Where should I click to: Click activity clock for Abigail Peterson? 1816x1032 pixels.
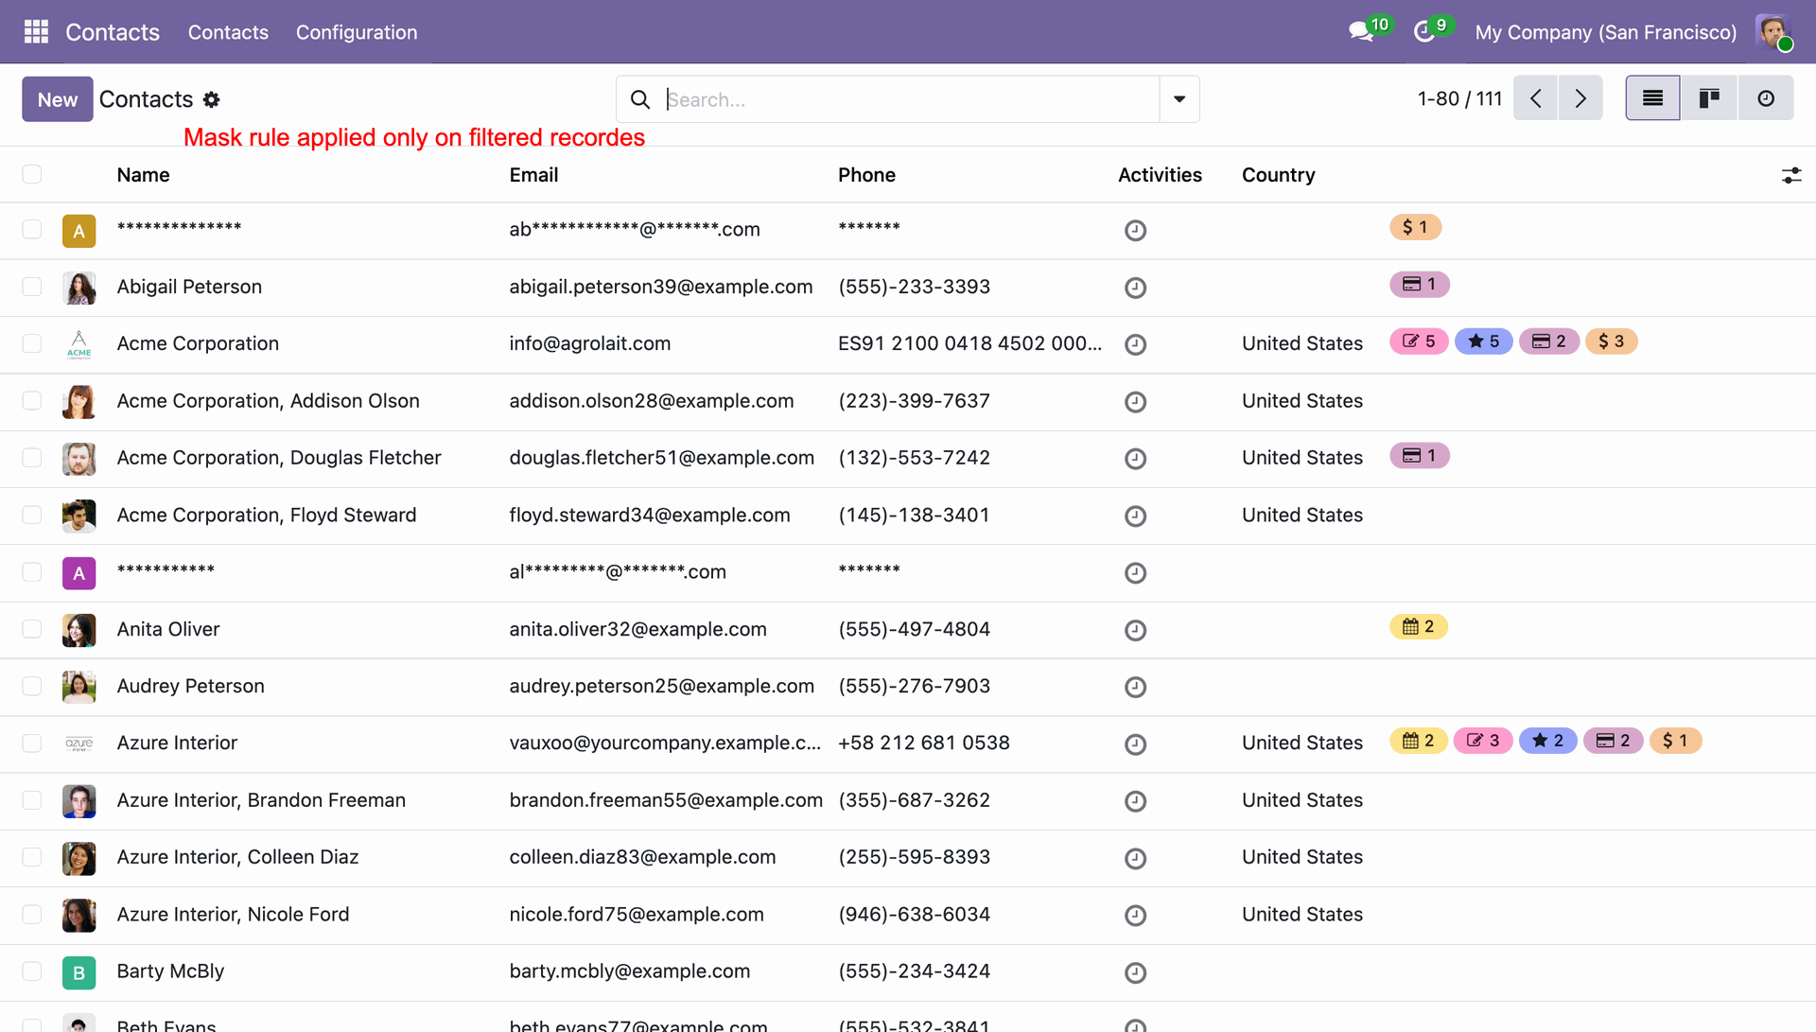(1135, 288)
